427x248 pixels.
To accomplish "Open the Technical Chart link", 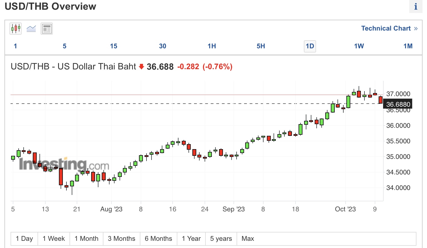I will 389,28.
